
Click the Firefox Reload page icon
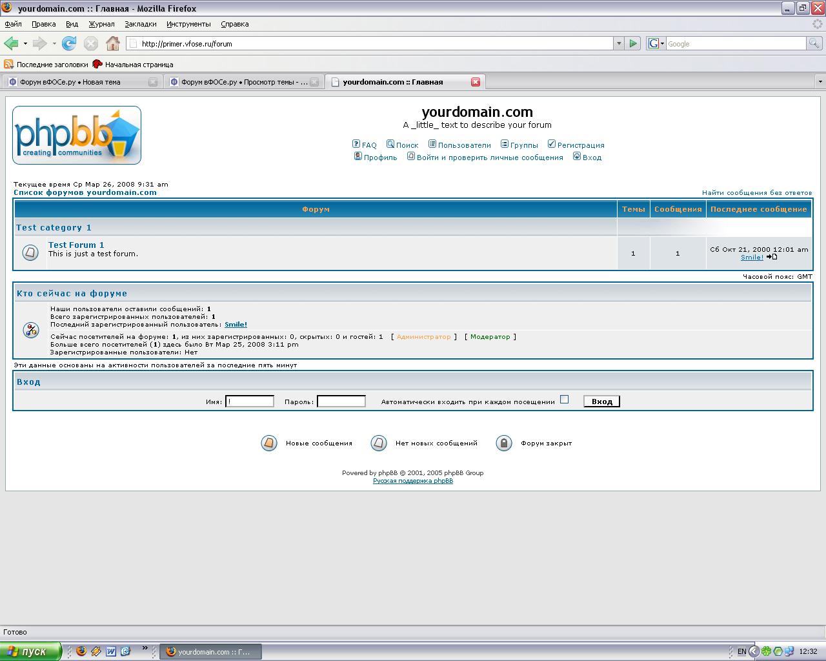pos(69,43)
